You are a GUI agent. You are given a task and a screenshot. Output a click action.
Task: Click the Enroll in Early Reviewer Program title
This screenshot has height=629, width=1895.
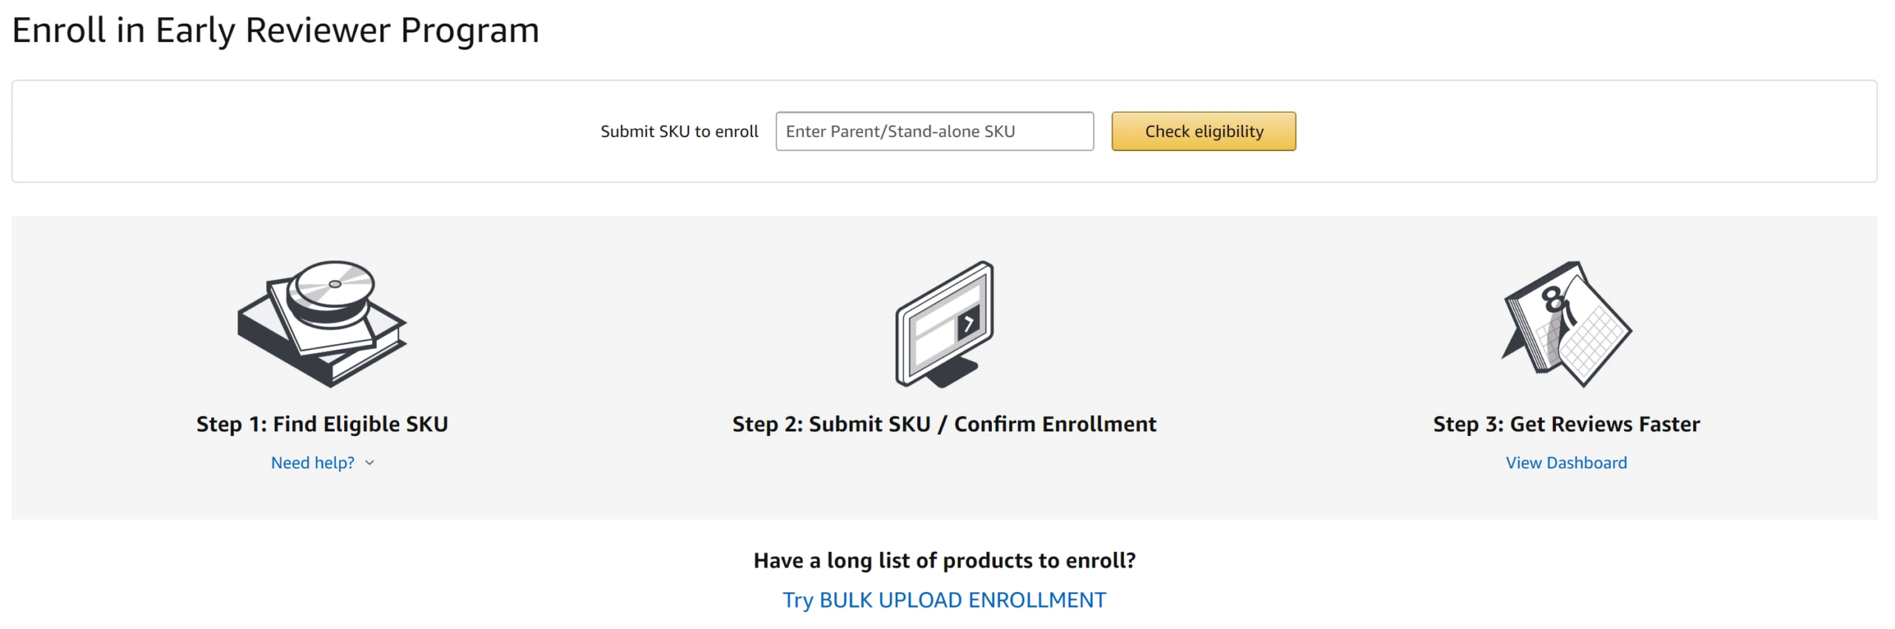[x=275, y=30]
